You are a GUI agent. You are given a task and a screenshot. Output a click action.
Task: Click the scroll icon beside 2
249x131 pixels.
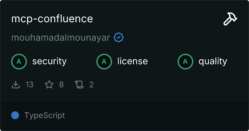pos(79,85)
